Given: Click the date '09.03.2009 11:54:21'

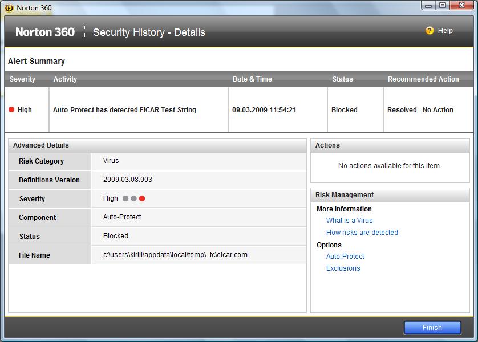Looking at the screenshot, I should [x=264, y=109].
